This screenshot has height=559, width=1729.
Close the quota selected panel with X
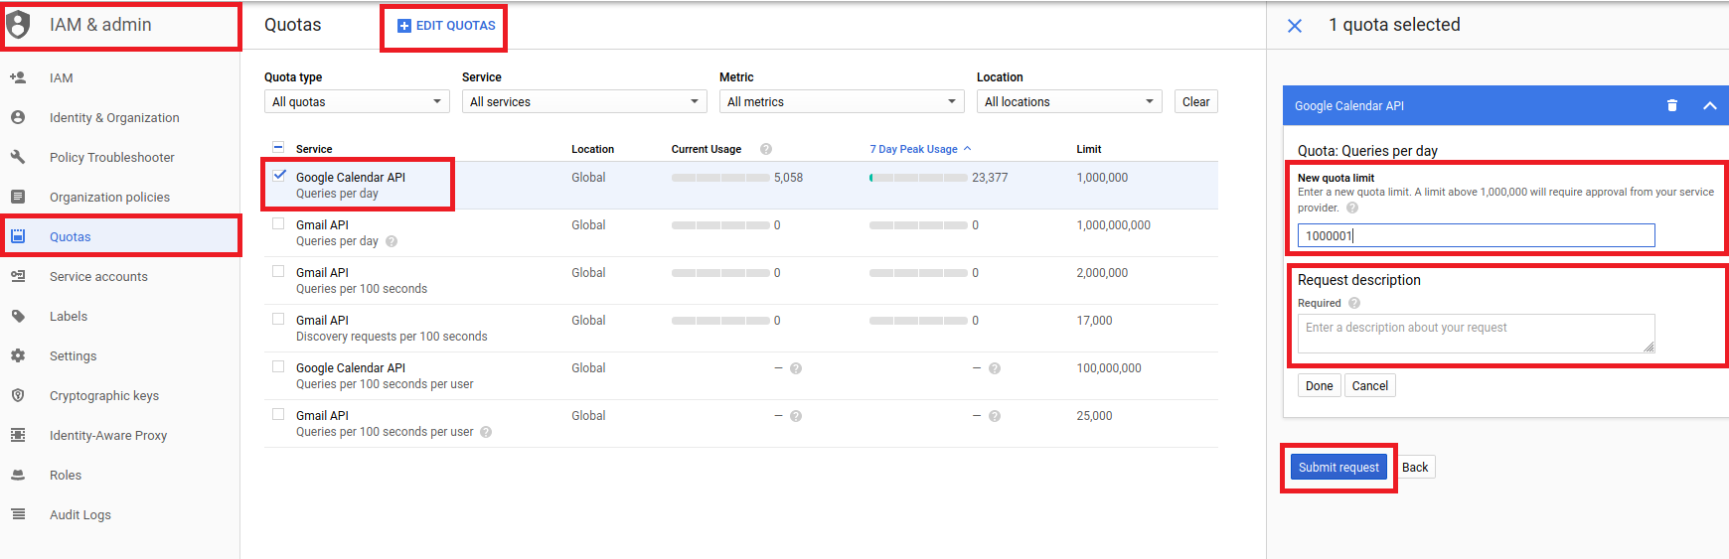(x=1294, y=26)
